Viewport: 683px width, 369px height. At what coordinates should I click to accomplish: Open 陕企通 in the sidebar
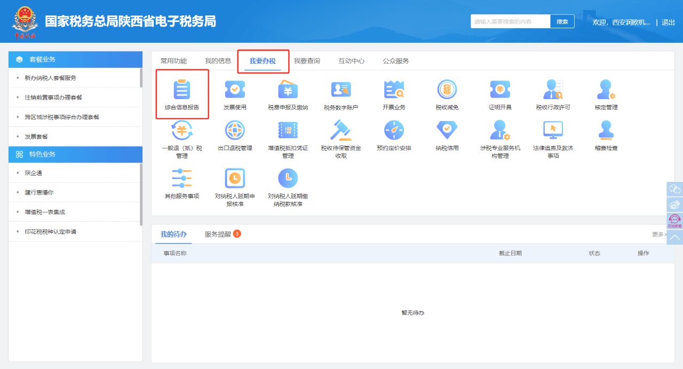pos(24,172)
